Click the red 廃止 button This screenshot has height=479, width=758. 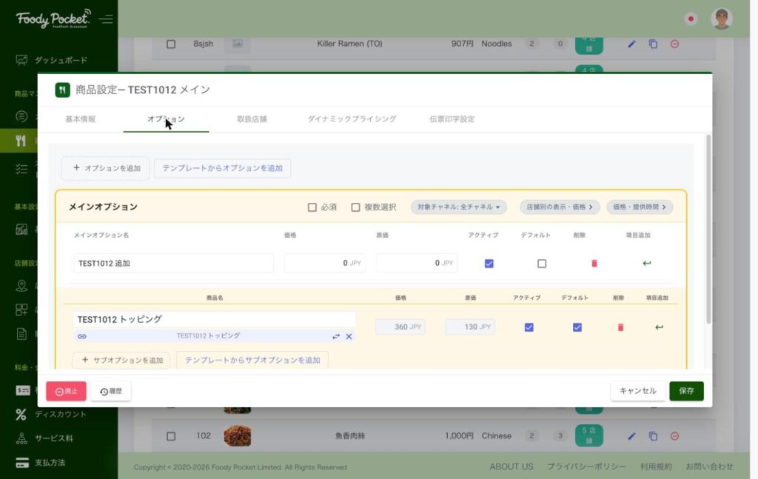click(66, 391)
